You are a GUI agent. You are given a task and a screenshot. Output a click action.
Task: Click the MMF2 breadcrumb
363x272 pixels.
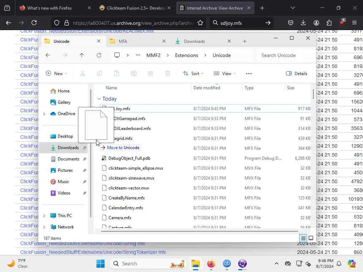coord(153,55)
